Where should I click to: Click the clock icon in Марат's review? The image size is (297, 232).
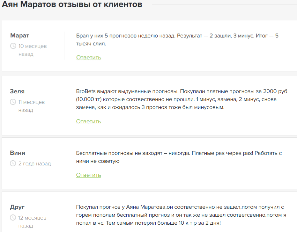click(x=13, y=46)
